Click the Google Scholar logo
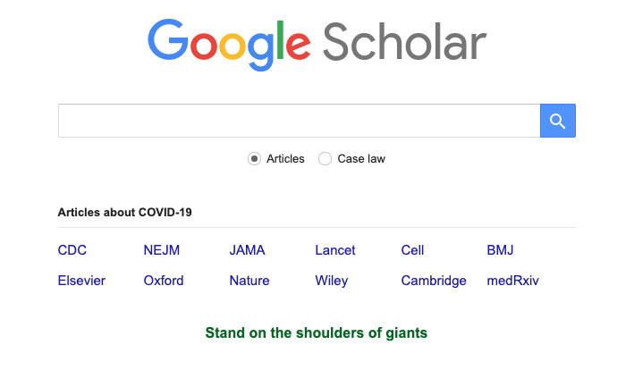 coord(317,45)
